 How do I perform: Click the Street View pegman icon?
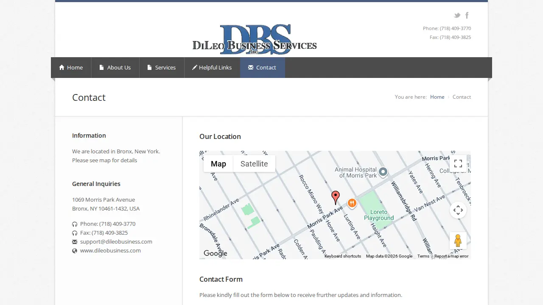pos(458,241)
